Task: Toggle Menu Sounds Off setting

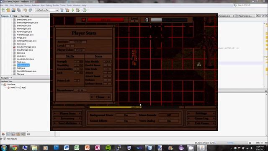Action: (x=169, y=115)
